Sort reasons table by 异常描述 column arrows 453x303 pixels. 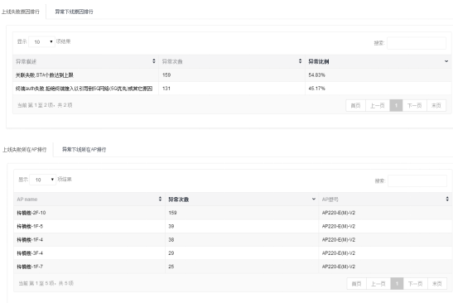pos(154,61)
